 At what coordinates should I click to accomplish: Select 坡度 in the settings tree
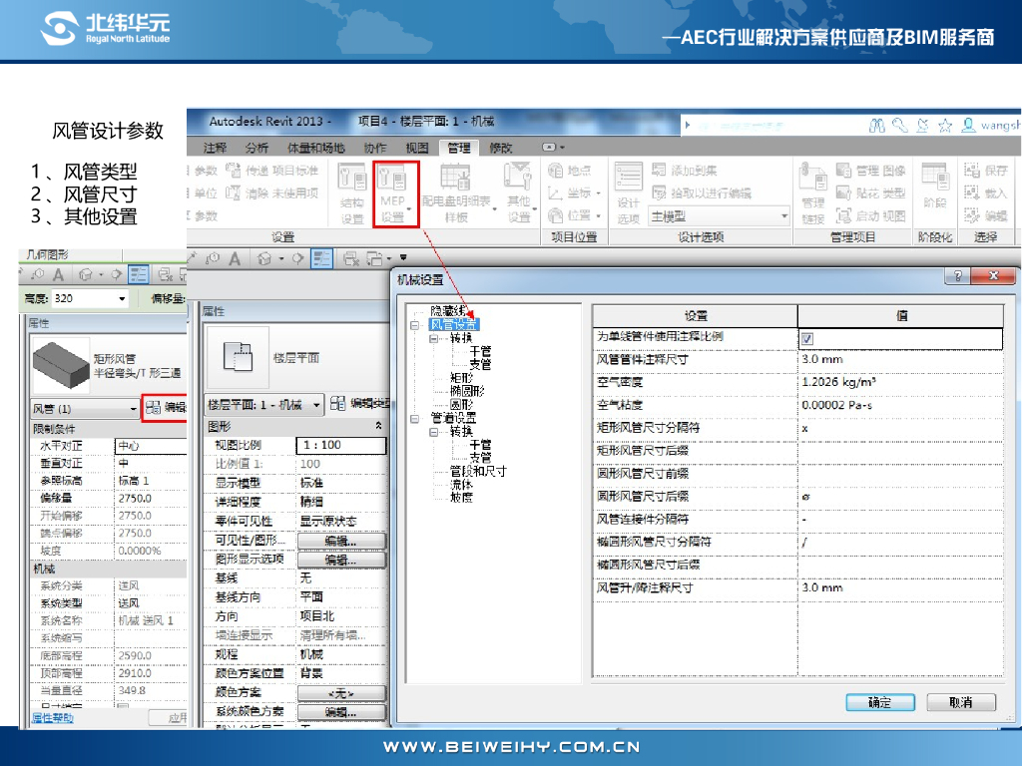461,497
